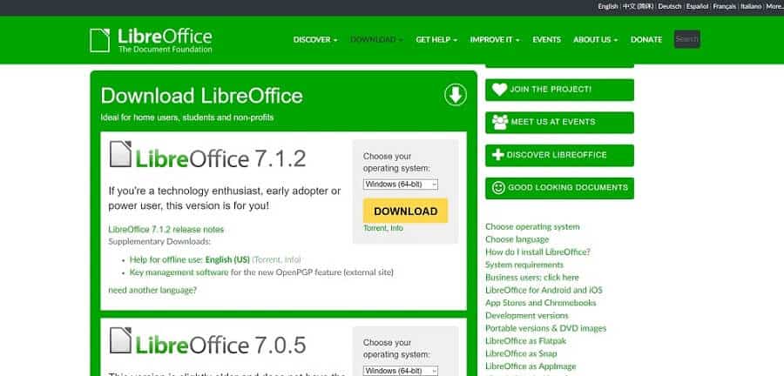This screenshot has height=376, width=784.
Task: Click the LibreOffice logo icon in header
Action: 99,40
